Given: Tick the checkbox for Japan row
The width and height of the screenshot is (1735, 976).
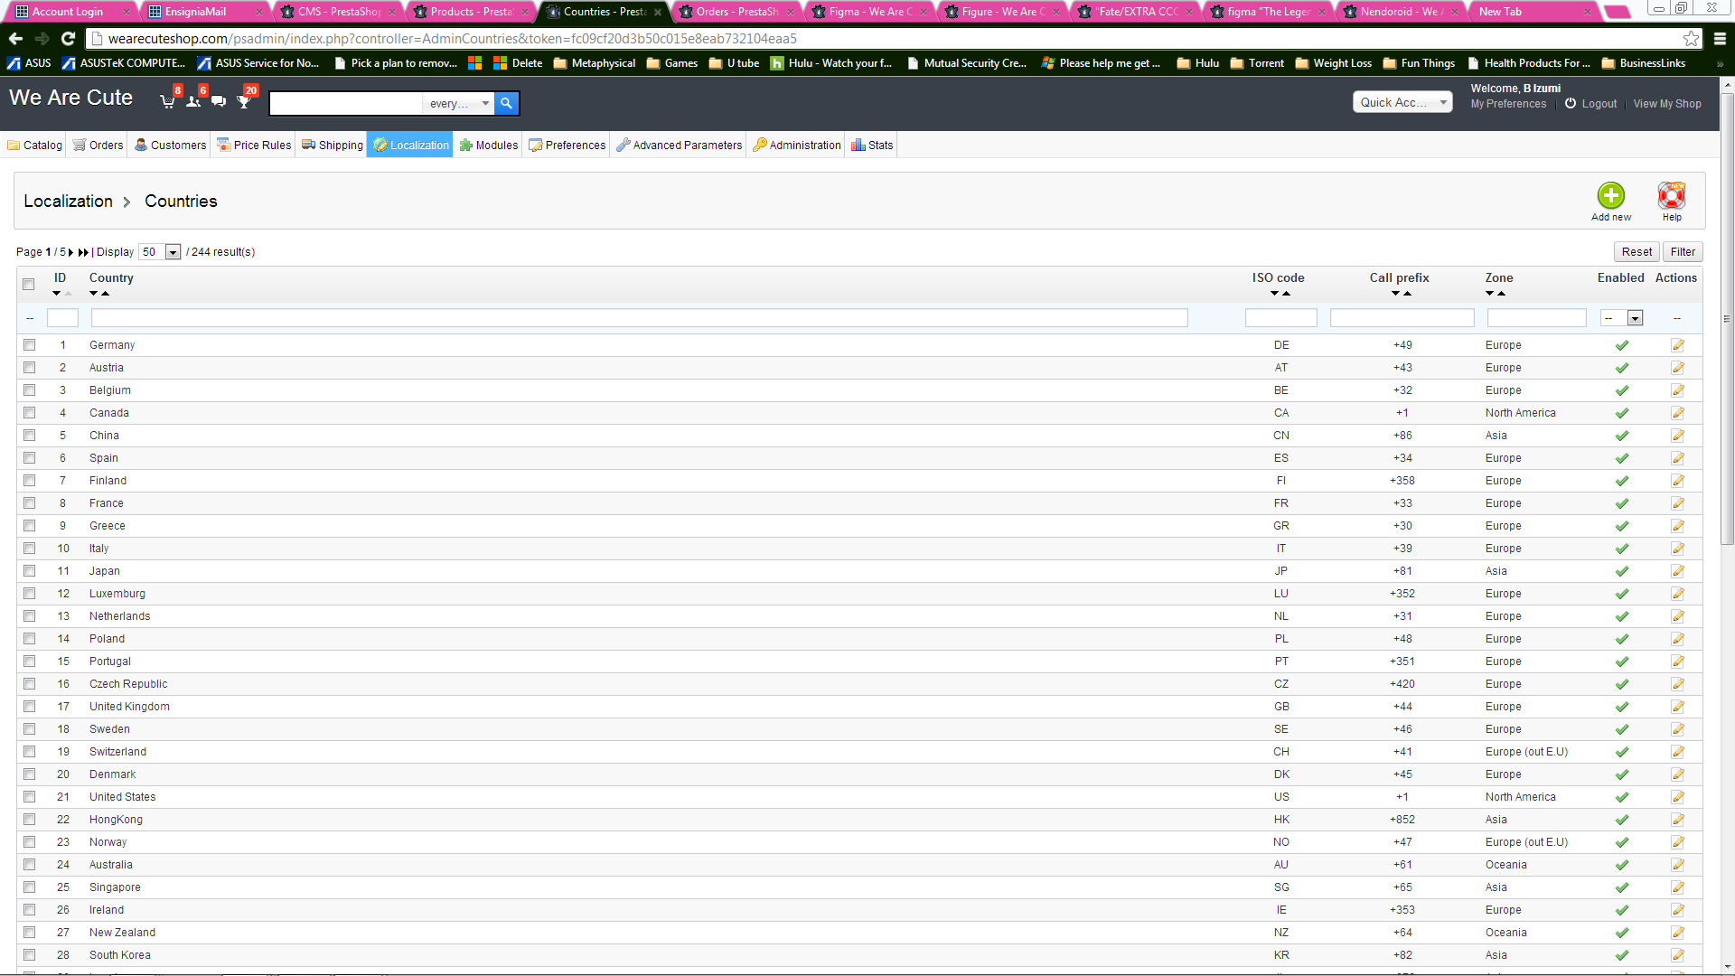Looking at the screenshot, I should click(29, 571).
